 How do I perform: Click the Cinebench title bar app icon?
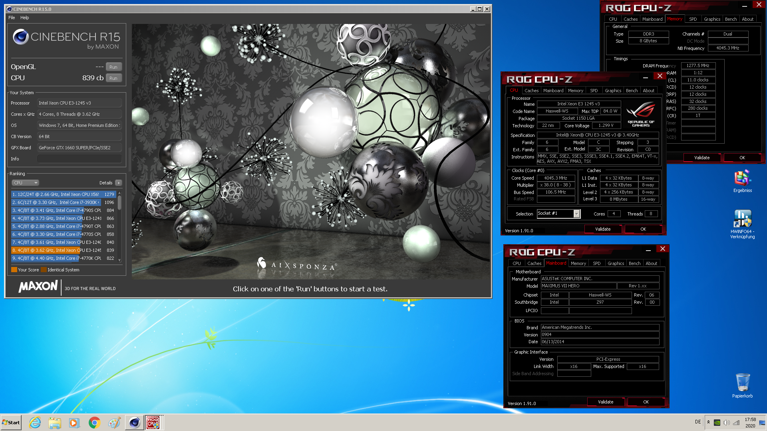tap(10, 9)
